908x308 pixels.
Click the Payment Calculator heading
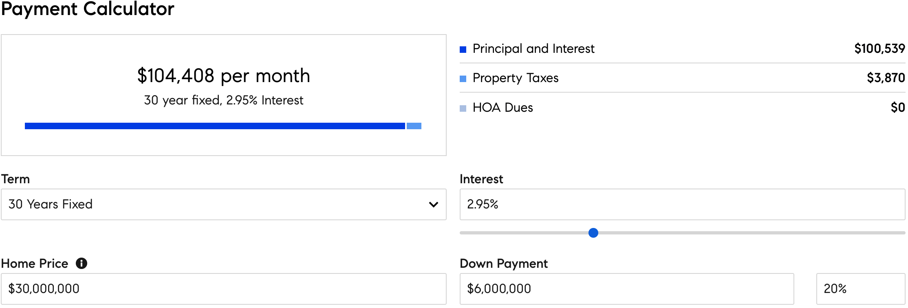[88, 9]
